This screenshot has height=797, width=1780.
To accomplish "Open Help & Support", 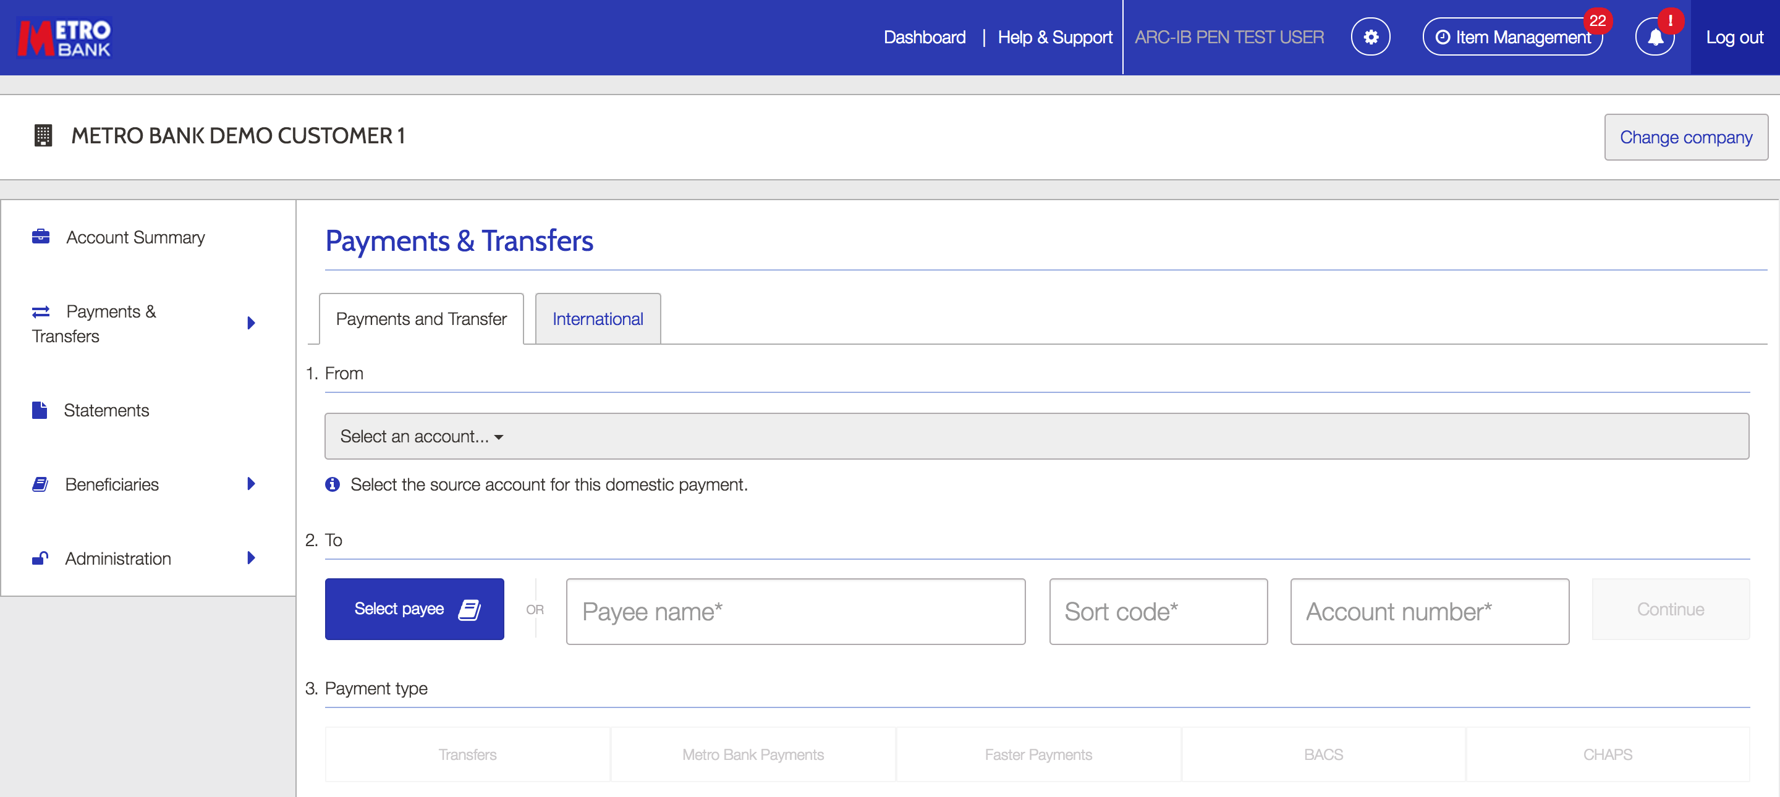I will pos(1054,37).
